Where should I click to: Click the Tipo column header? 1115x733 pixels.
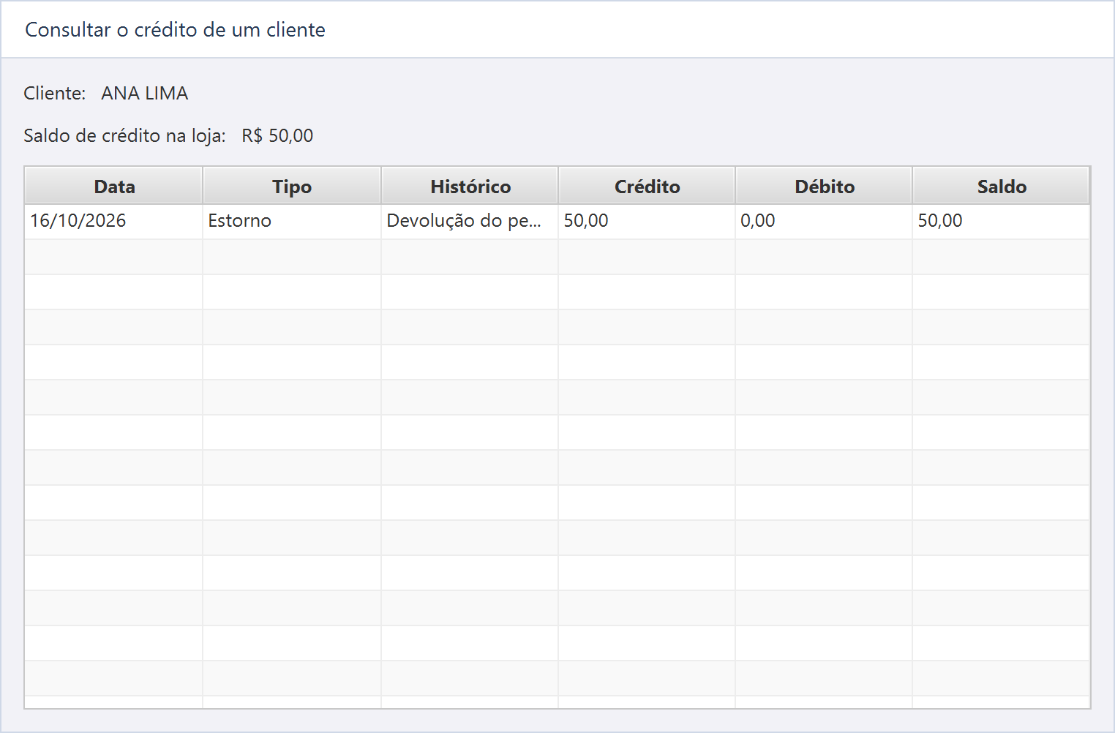click(292, 187)
